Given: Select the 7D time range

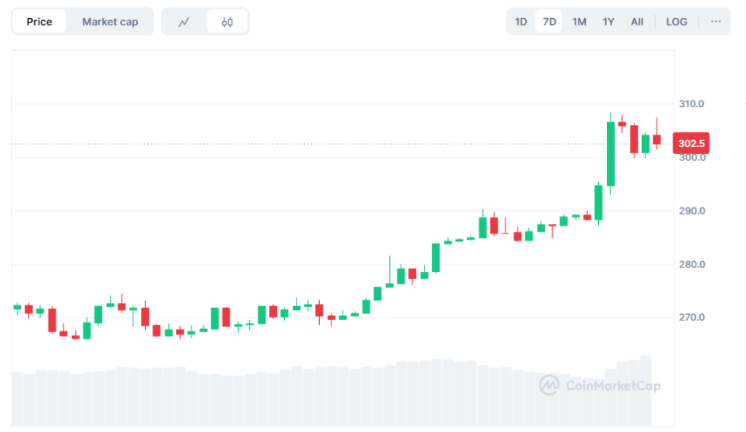Looking at the screenshot, I should point(549,22).
